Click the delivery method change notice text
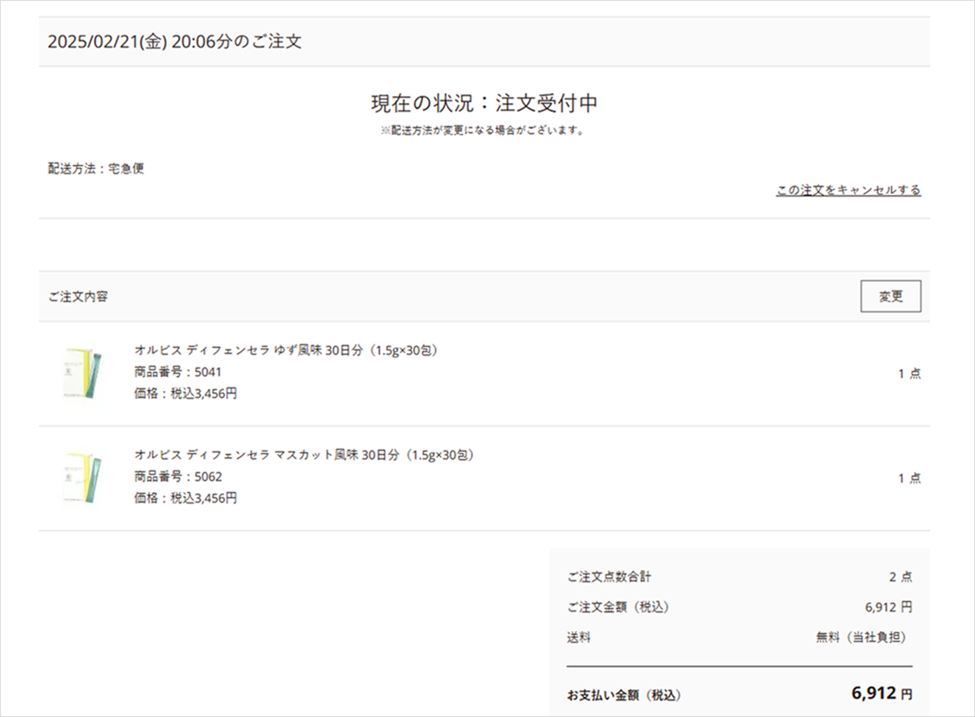975x717 pixels. click(x=484, y=131)
